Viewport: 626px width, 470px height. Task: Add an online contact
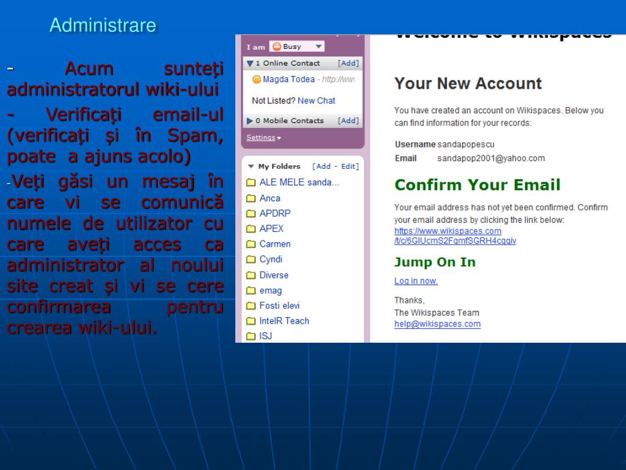348,63
